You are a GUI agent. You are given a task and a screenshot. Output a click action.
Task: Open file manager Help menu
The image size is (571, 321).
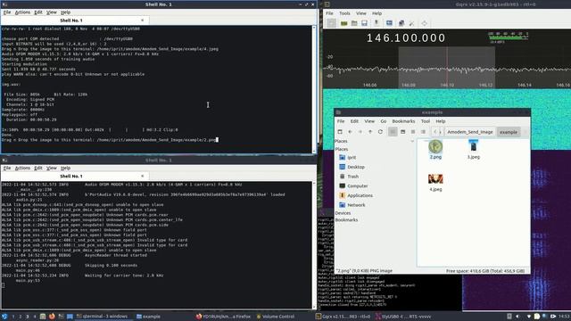(440, 121)
